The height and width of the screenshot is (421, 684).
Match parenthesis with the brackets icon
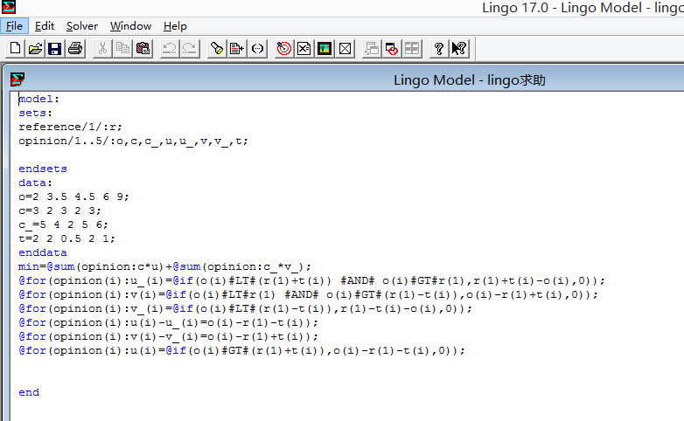(257, 48)
